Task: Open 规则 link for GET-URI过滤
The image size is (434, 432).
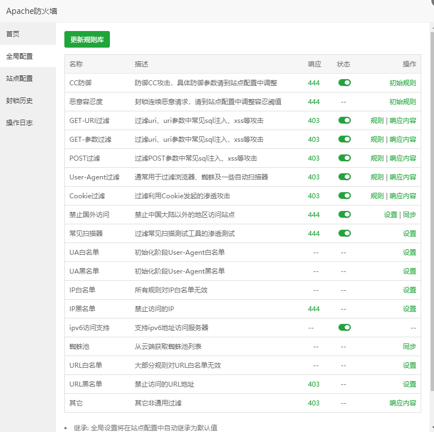Action: pos(377,120)
